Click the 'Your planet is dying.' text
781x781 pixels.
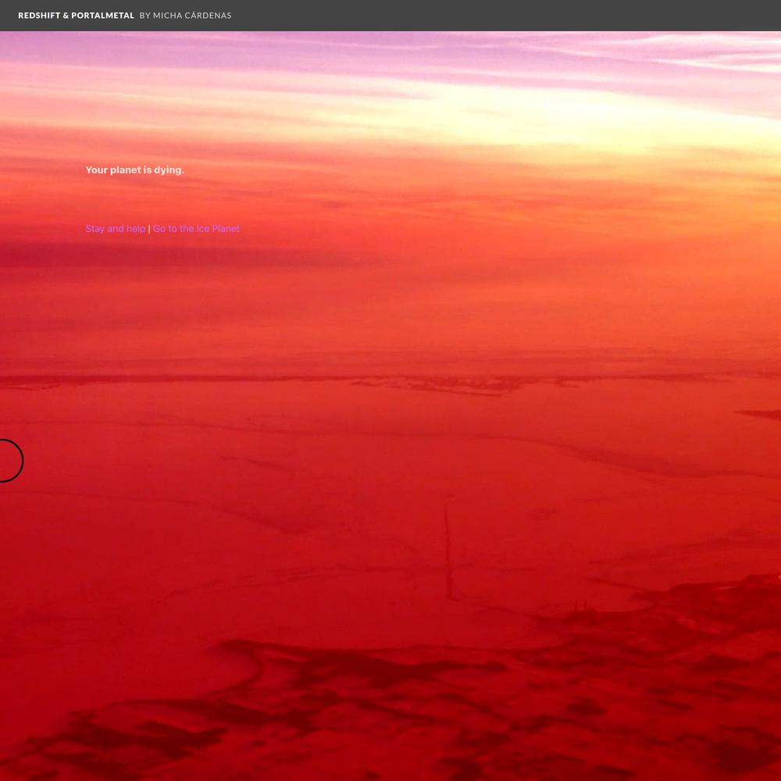point(135,169)
